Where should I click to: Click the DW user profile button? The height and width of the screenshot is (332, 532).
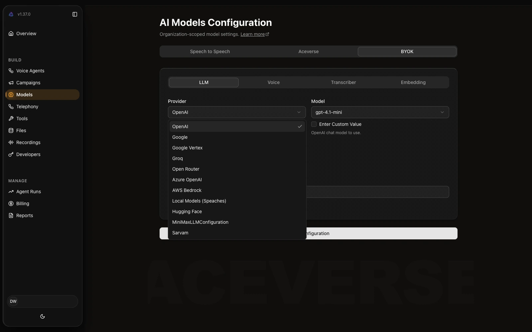point(43,301)
